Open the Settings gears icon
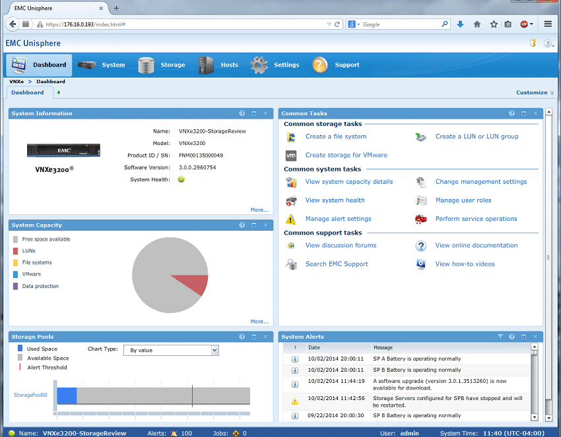Screen dimensions: 561x437 coord(259,65)
